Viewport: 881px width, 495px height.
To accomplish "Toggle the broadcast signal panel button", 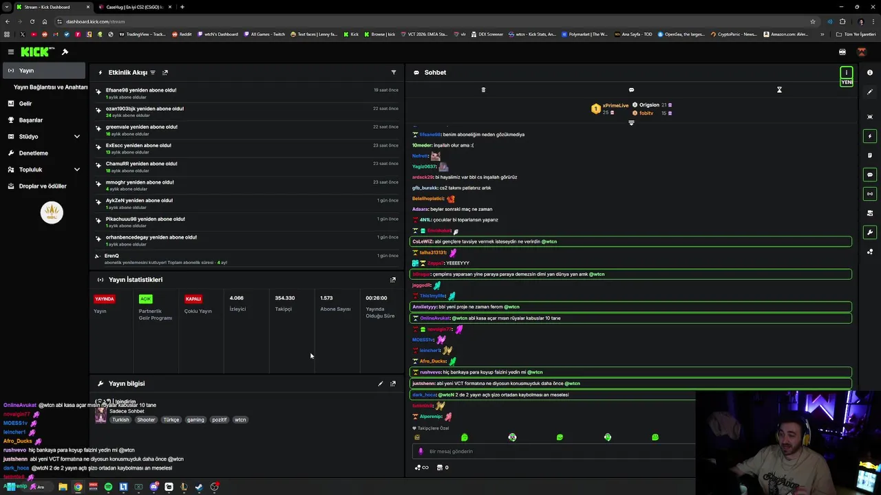I will [x=870, y=194].
